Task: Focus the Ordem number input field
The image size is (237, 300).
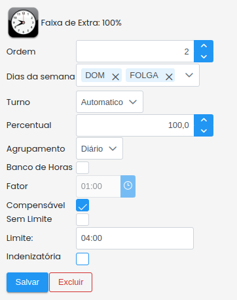Action: pos(135,51)
